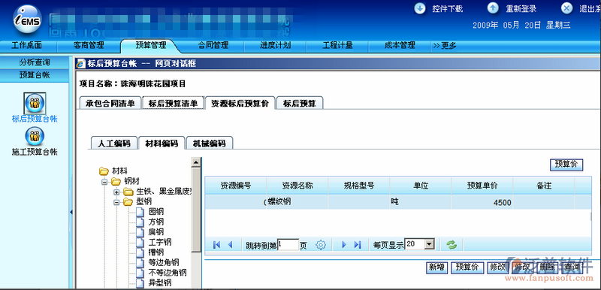Open the 标后预算清单 tab

(x=174, y=103)
